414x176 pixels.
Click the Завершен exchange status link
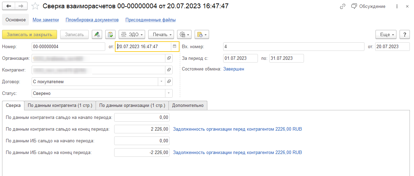pyautogui.click(x=234, y=69)
